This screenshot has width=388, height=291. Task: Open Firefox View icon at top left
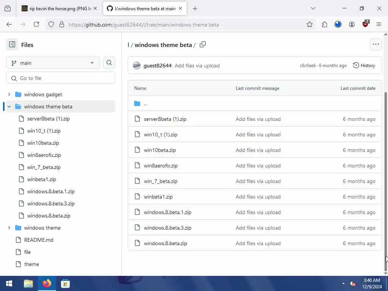(8, 9)
